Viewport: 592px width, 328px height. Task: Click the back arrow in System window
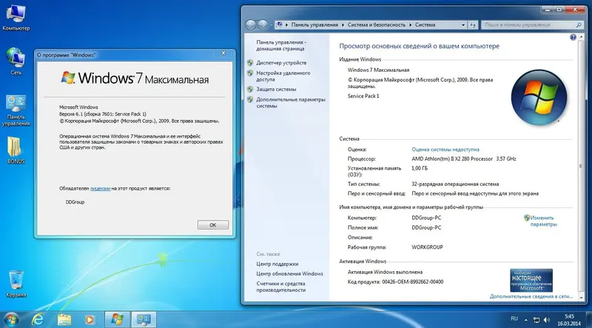click(251, 25)
